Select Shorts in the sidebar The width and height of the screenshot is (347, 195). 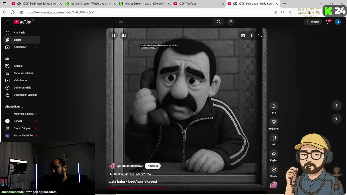(21, 40)
